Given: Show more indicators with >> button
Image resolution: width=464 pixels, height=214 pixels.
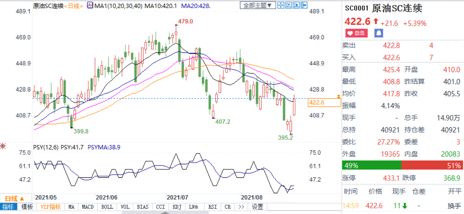Looking at the screenshot, I should pos(241,207).
